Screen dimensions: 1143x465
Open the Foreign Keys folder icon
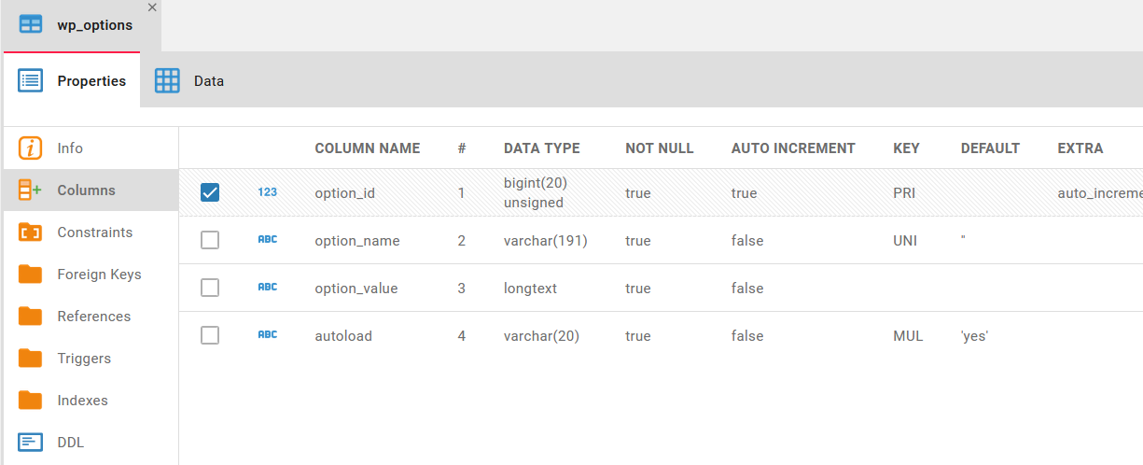tap(31, 275)
